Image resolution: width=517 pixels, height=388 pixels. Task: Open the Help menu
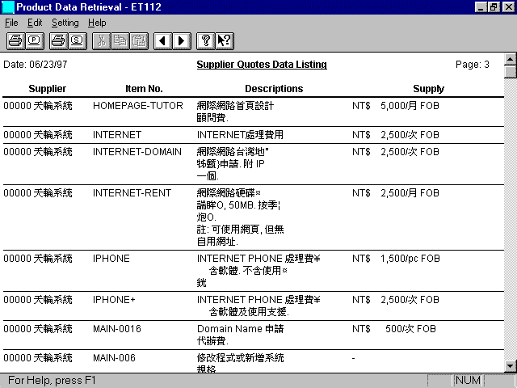[x=97, y=23]
